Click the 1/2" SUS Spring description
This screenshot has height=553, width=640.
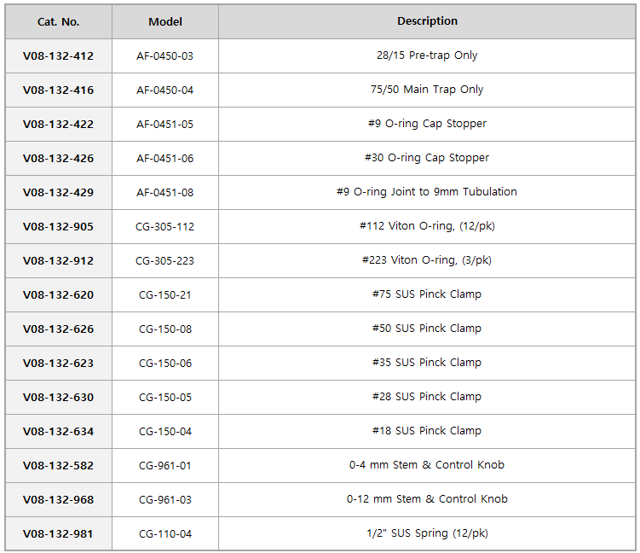click(427, 533)
